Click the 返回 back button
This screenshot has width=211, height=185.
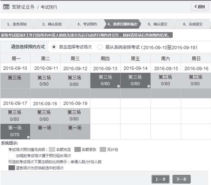coord(199,6)
